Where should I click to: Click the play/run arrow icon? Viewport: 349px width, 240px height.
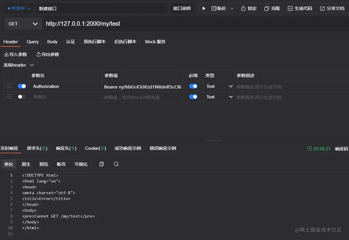204,8
